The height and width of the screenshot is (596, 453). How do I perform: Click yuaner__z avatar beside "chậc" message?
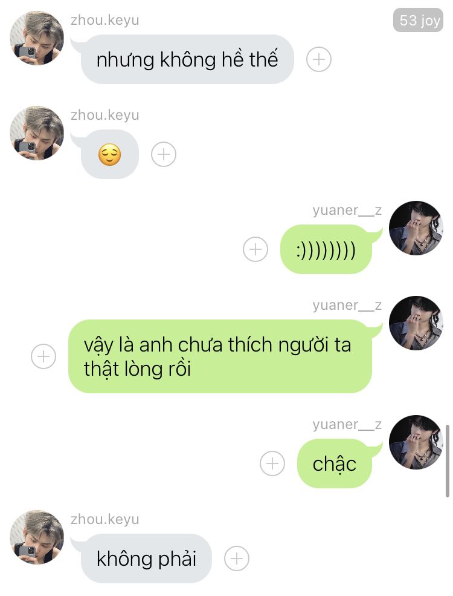pyautogui.click(x=416, y=442)
